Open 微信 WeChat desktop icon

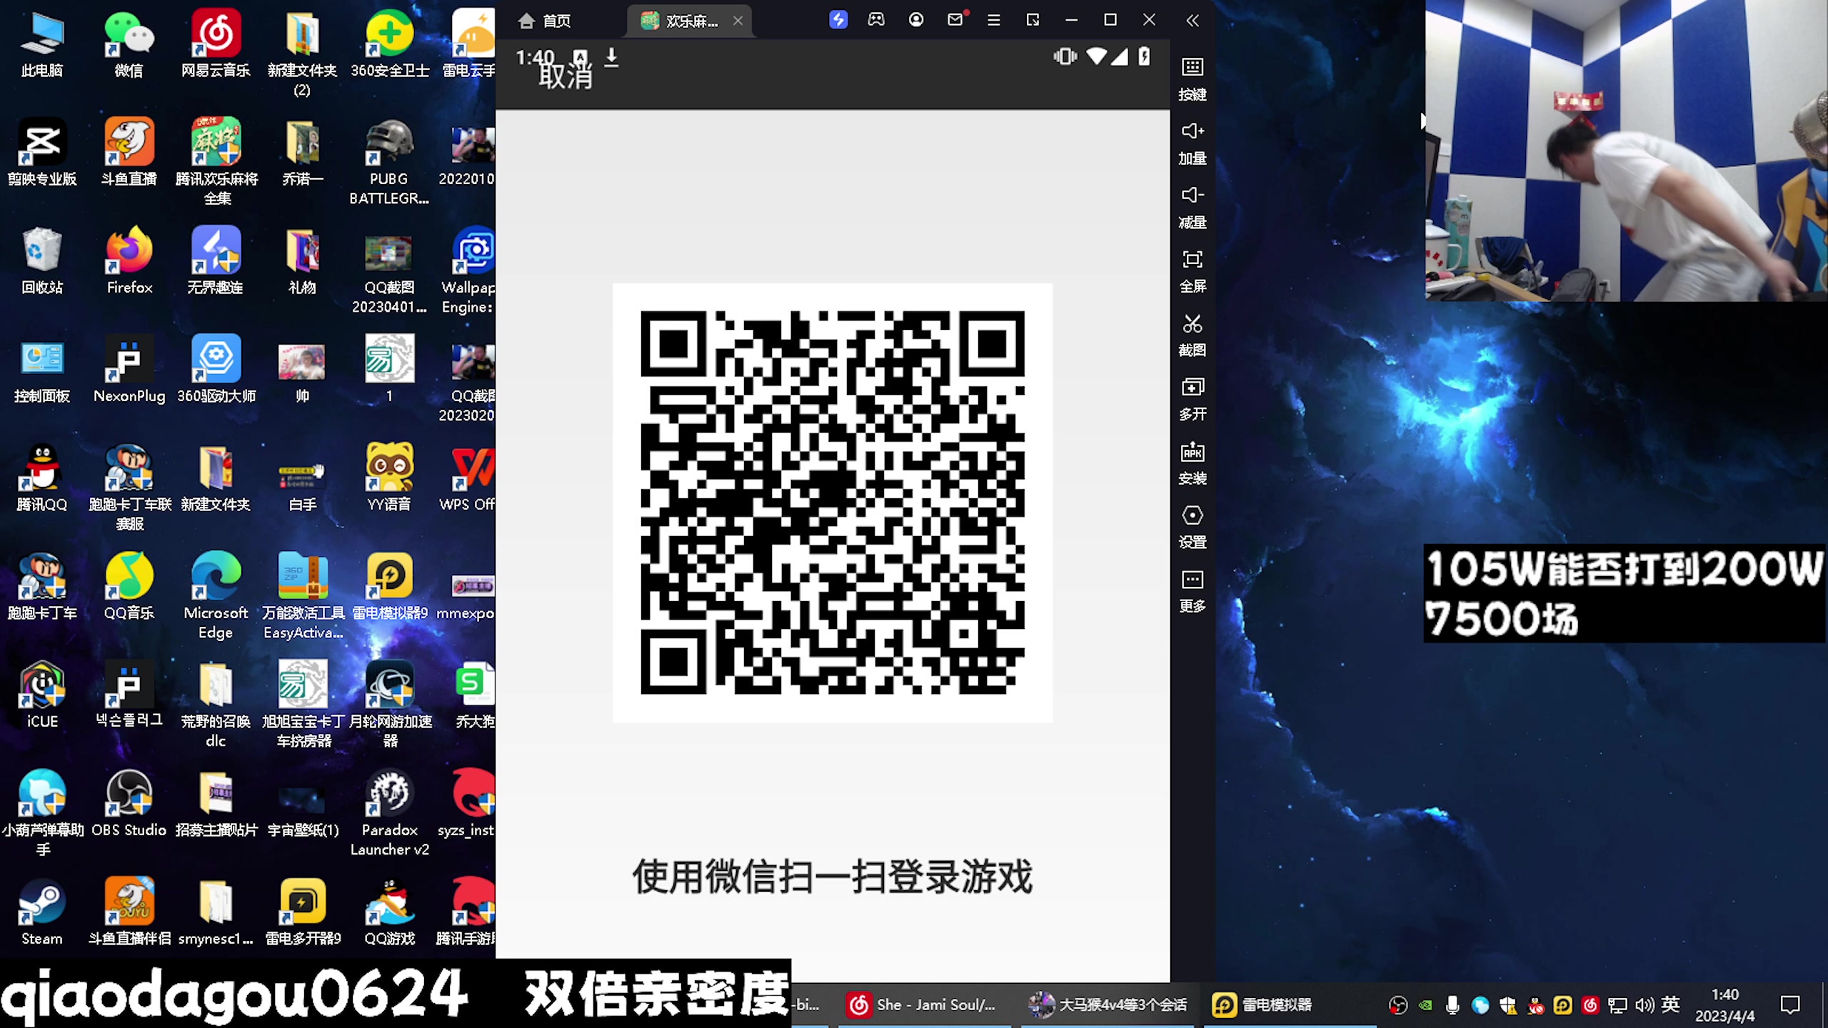click(129, 44)
